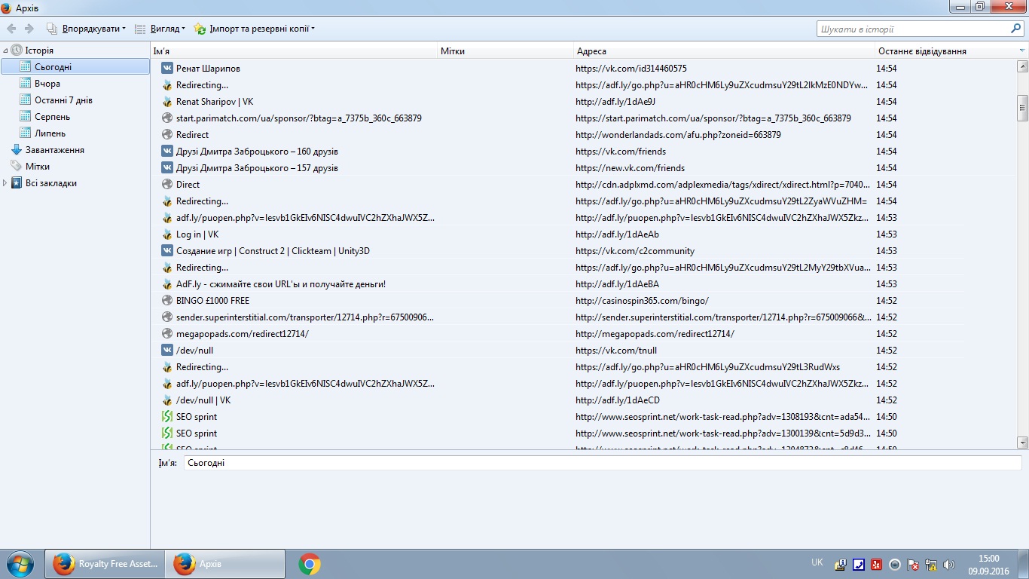The width and height of the screenshot is (1029, 579).
Task: Open Action Center flag icon in tray
Action: [x=913, y=564]
